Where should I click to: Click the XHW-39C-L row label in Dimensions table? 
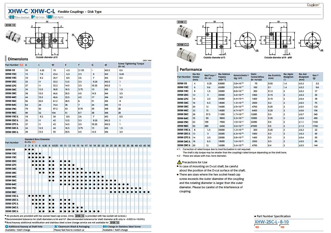(12, 132)
